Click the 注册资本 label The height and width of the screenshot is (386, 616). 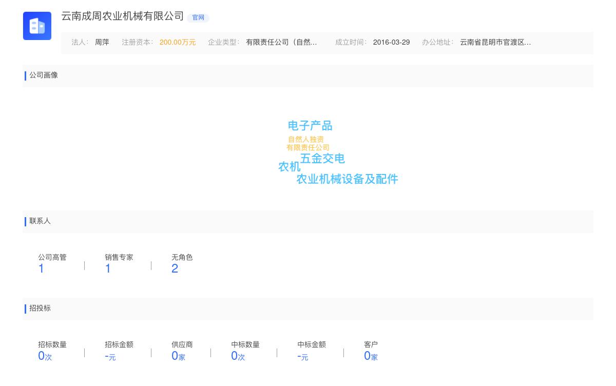138,43
